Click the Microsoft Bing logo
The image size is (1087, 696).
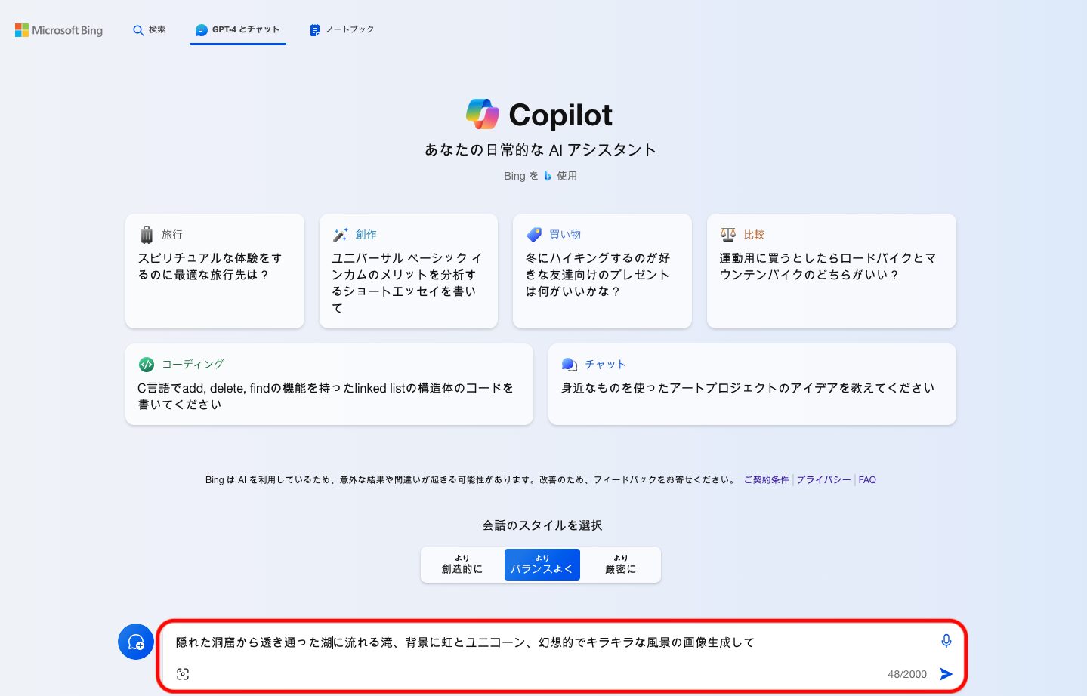point(59,30)
